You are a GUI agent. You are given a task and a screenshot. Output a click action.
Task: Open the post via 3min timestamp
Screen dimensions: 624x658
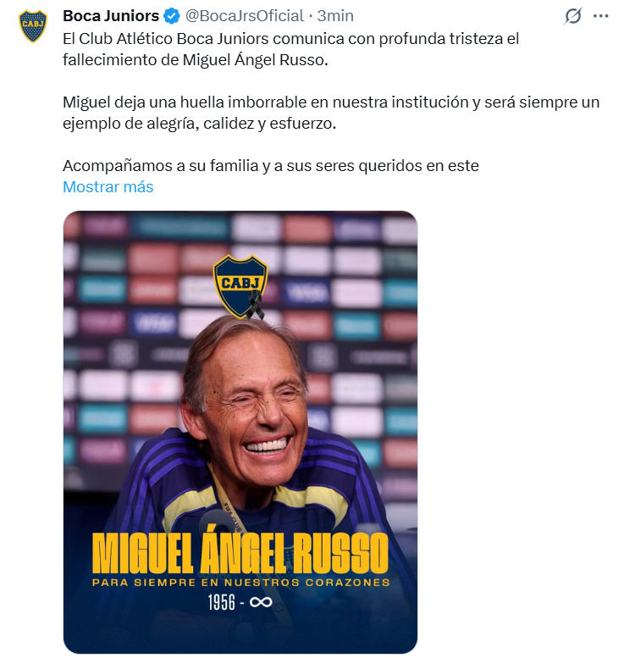[x=335, y=16]
